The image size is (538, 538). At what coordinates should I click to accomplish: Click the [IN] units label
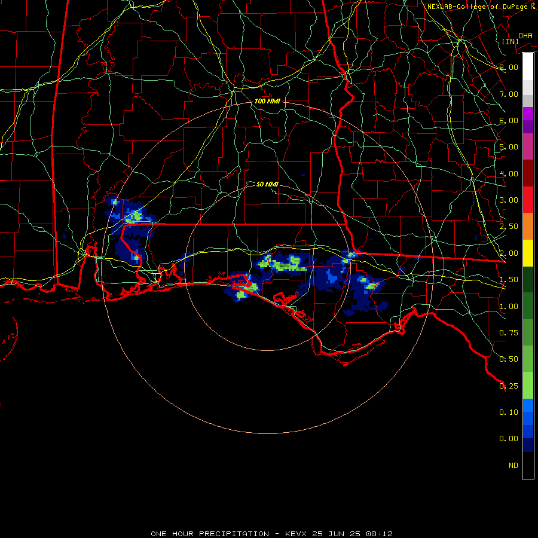(x=511, y=41)
